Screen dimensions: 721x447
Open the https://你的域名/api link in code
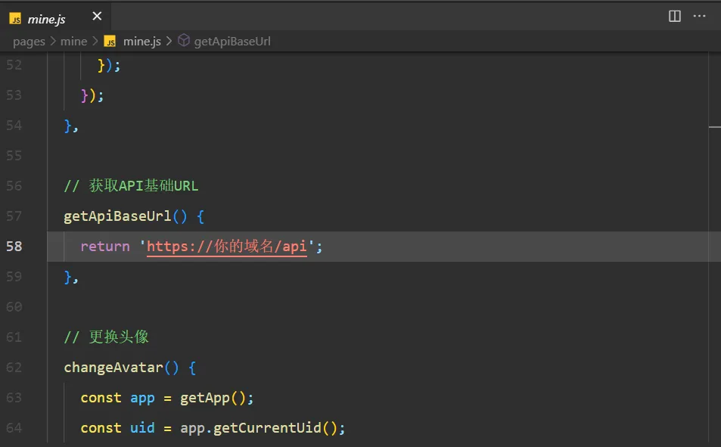(x=227, y=247)
